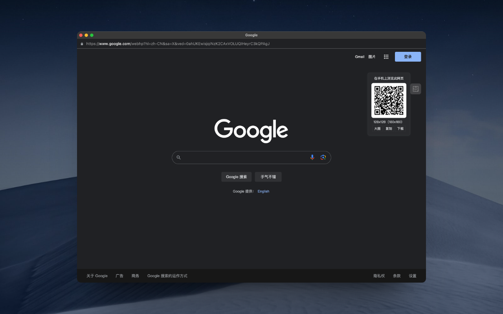This screenshot has width=503, height=314.
Task: Open 关于 Google footer link
Action: [x=97, y=276]
